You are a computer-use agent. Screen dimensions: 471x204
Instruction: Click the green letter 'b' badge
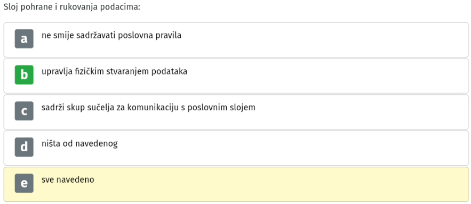click(24, 75)
